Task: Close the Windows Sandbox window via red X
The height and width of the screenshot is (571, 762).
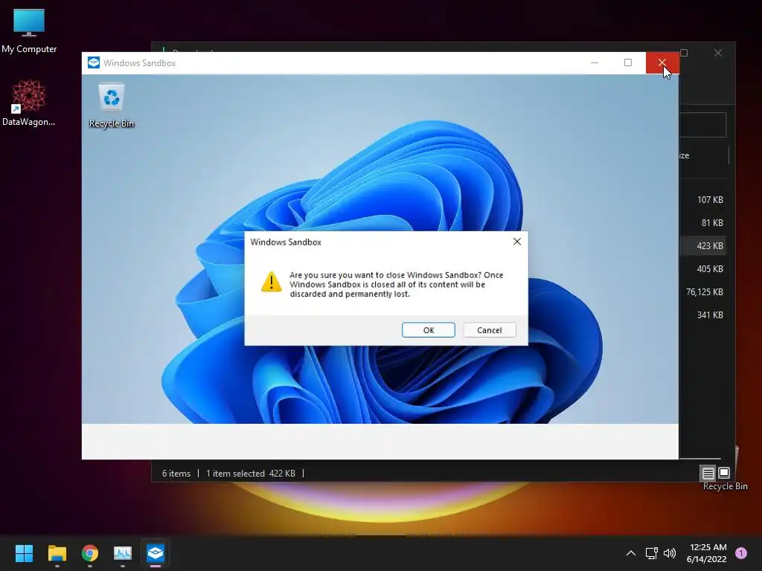Action: pyautogui.click(x=662, y=62)
